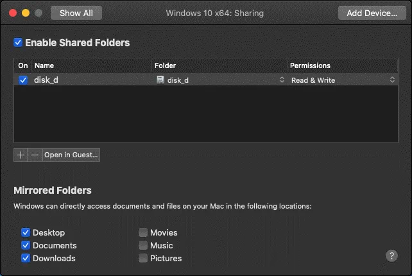Select the disk_d name in the list
Viewport: 412px width, 276px height.
click(47, 80)
